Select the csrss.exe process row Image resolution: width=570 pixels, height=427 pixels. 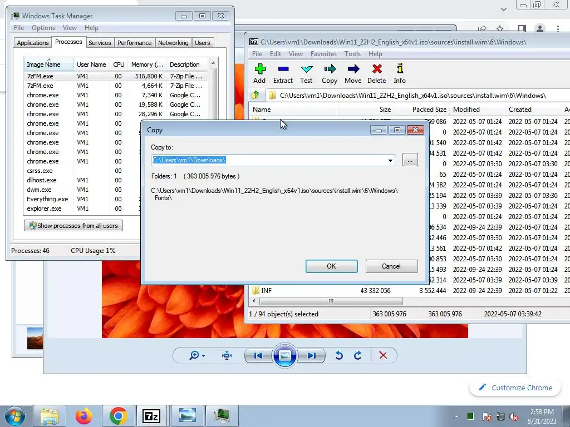point(82,171)
